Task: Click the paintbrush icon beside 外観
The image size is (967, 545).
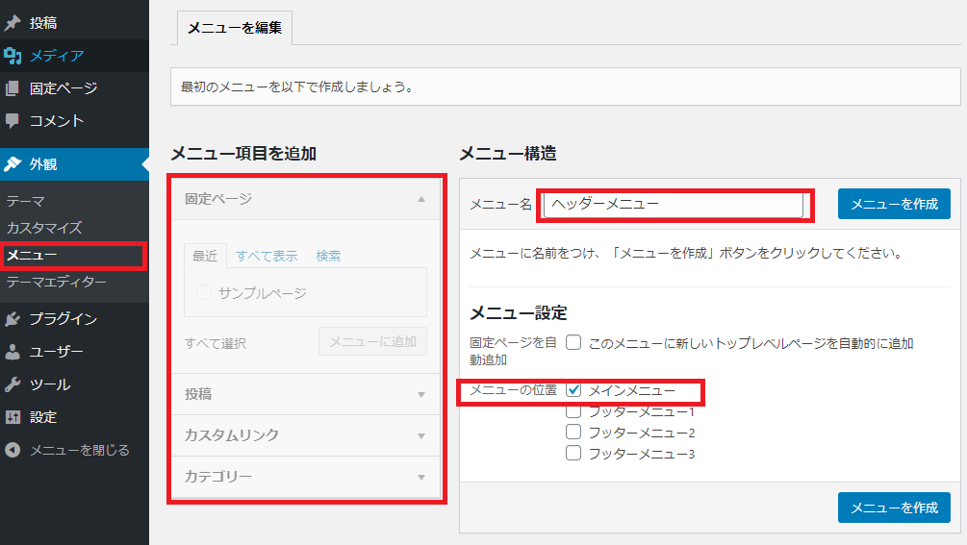Action: tap(13, 163)
